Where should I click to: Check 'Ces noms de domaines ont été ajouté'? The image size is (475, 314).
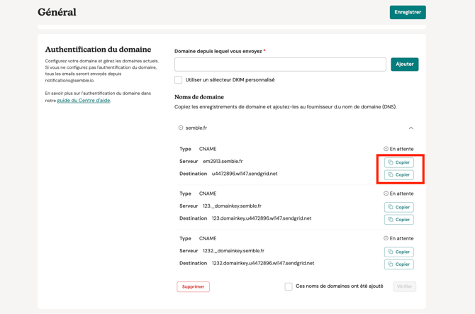pos(289,286)
